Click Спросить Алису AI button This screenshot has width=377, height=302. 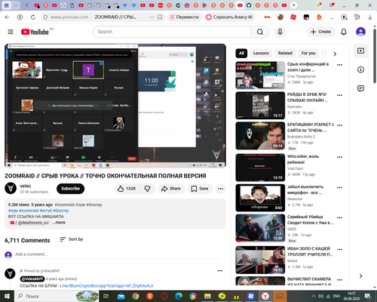229,17
